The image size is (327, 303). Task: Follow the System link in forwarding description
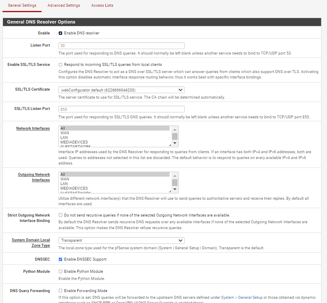[228, 298]
